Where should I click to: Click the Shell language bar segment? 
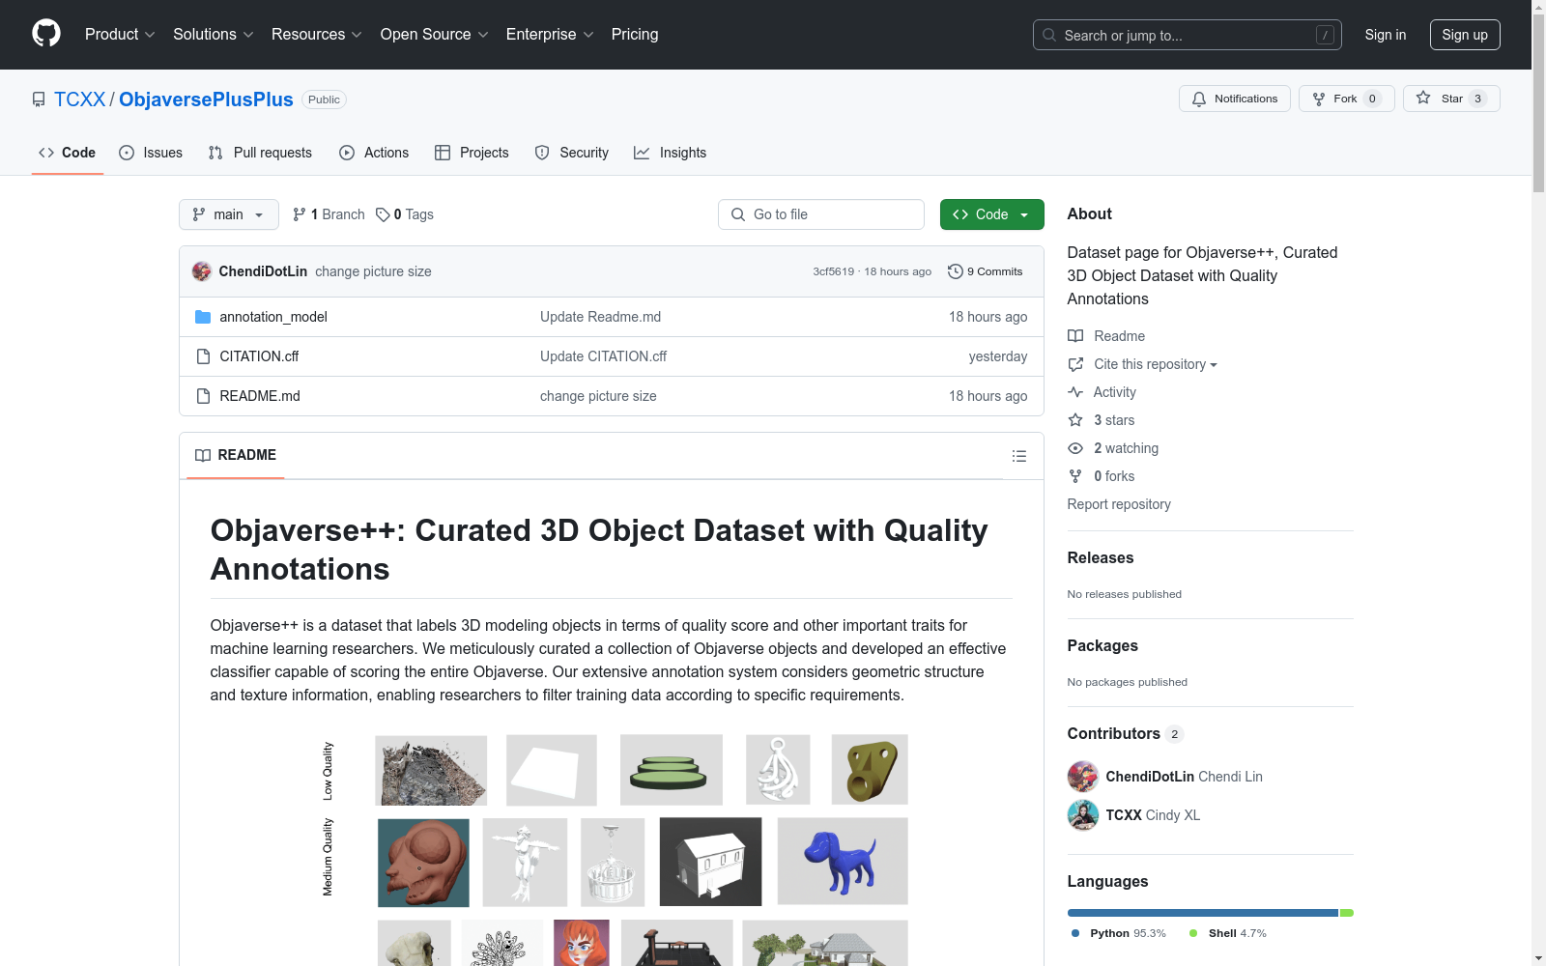click(1347, 913)
